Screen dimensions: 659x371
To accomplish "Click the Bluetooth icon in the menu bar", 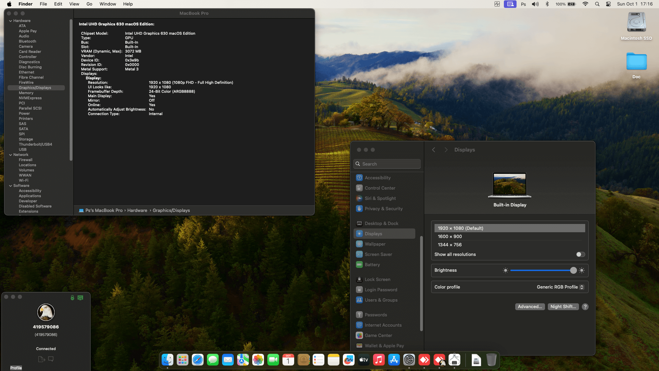I will pos(547,4).
